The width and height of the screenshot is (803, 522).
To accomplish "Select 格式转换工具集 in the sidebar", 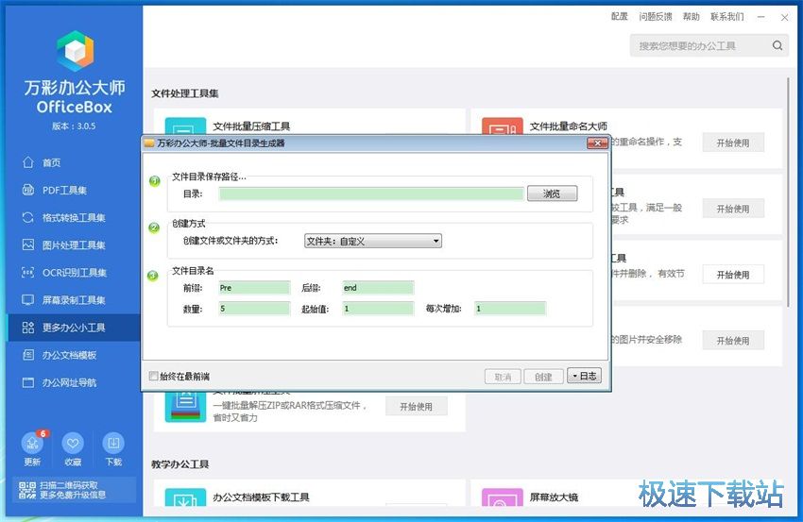I will click(74, 217).
